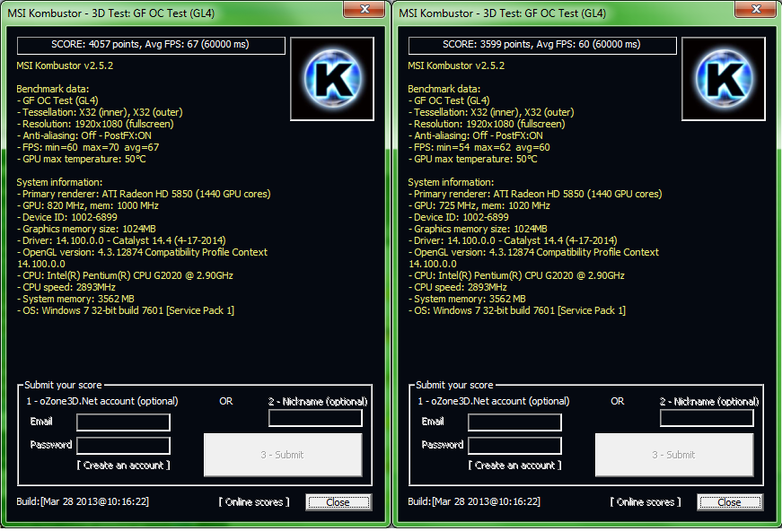Click 'Anti-aliasing: Off - PostFX:ON' in right window

(475, 135)
